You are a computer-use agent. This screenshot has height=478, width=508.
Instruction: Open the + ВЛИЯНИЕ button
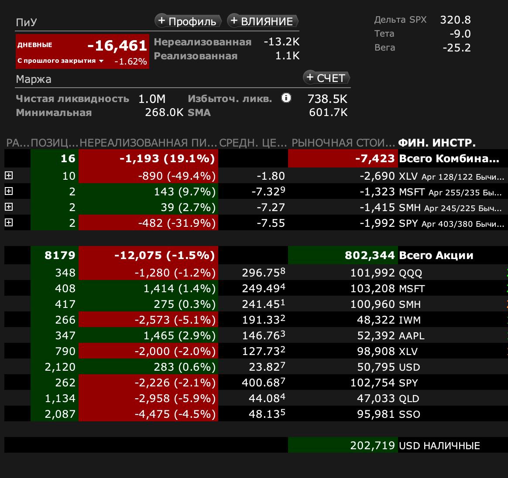(262, 21)
